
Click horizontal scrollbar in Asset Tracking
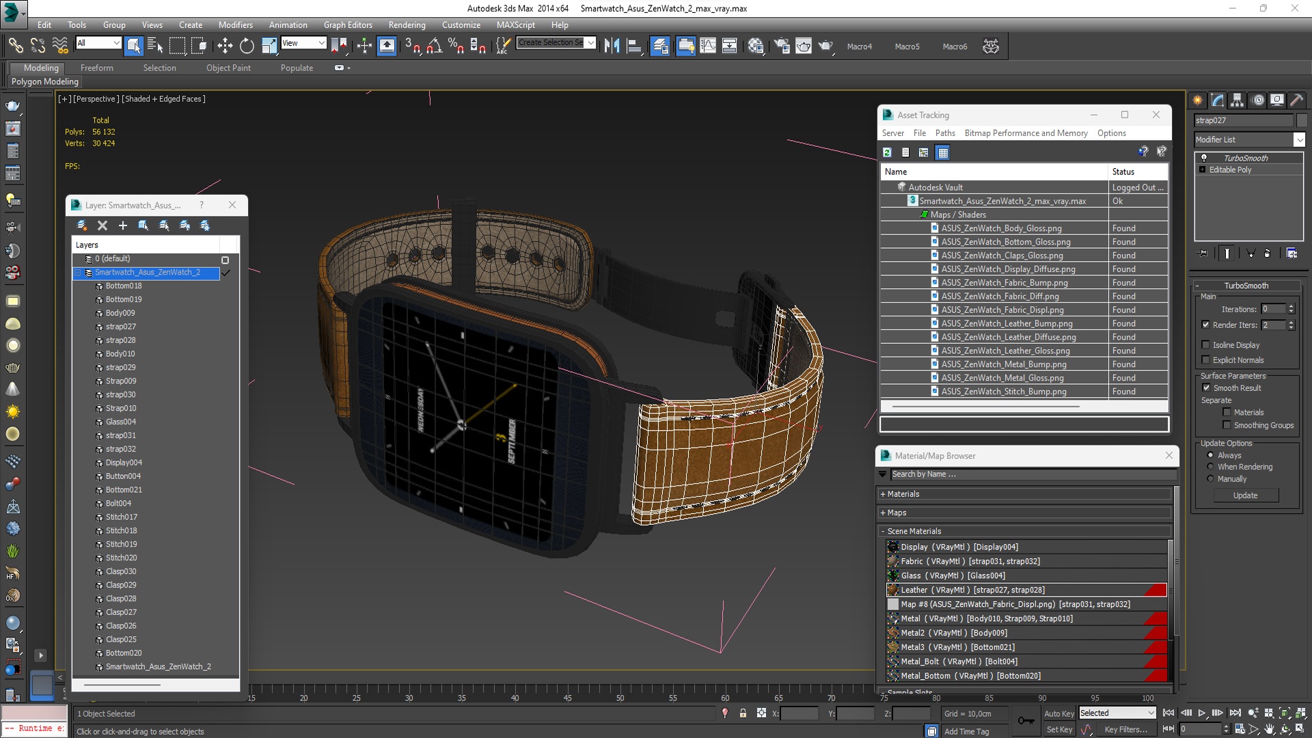985,406
